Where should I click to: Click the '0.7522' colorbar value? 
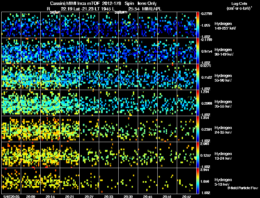click(x=207, y=77)
